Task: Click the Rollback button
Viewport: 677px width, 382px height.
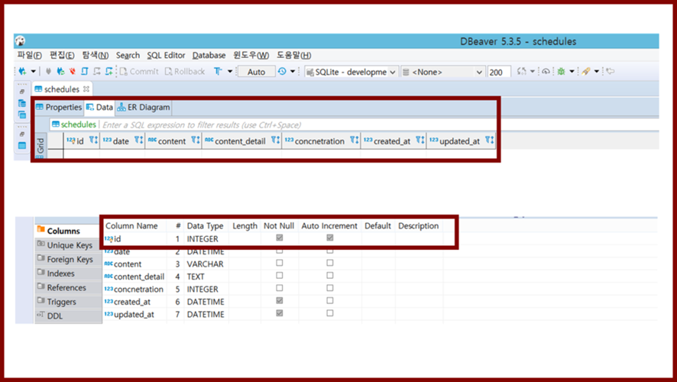Action: tap(185, 72)
